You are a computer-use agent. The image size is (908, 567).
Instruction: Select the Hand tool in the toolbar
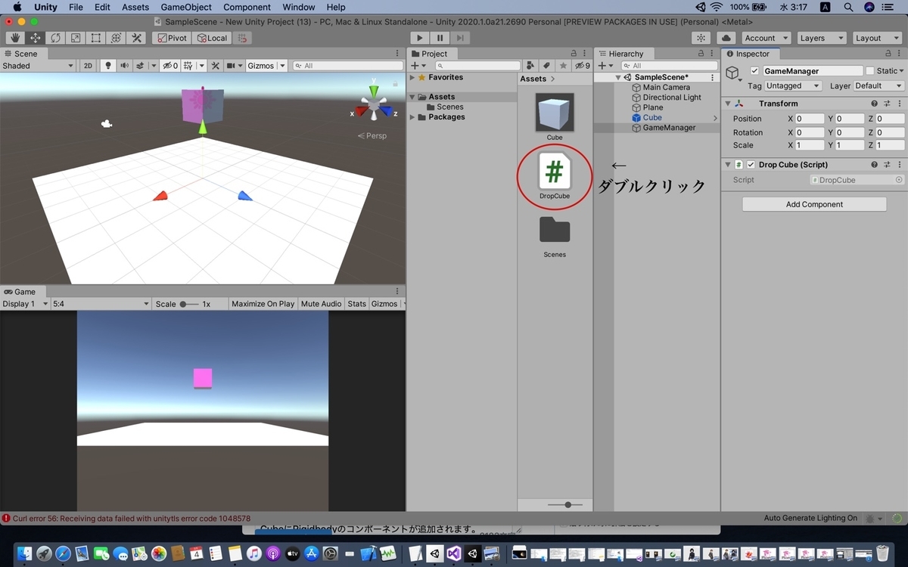(14, 38)
